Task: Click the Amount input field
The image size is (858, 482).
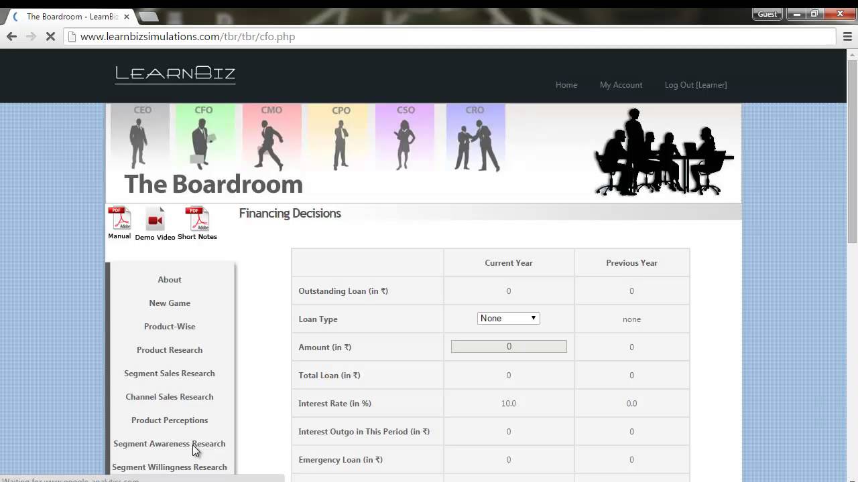Action: 509,347
